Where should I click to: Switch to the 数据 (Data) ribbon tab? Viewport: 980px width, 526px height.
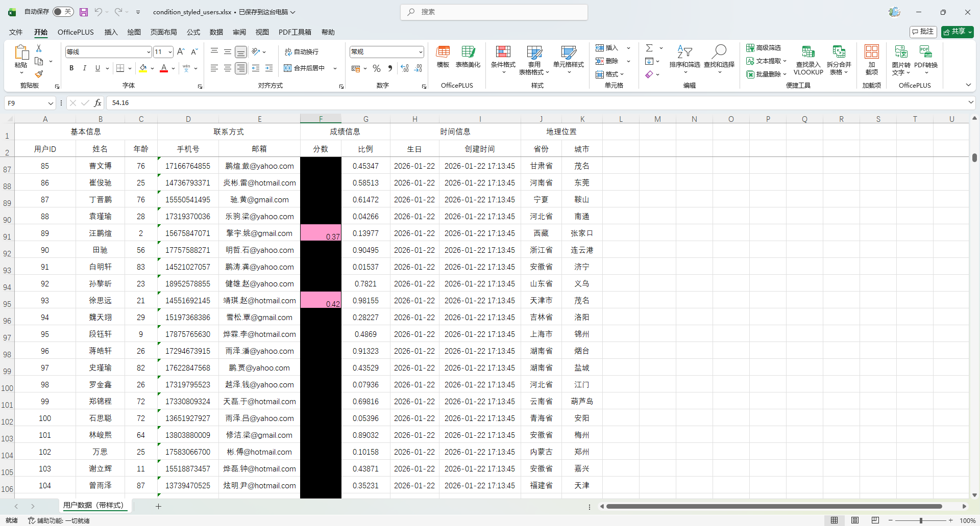pos(216,32)
